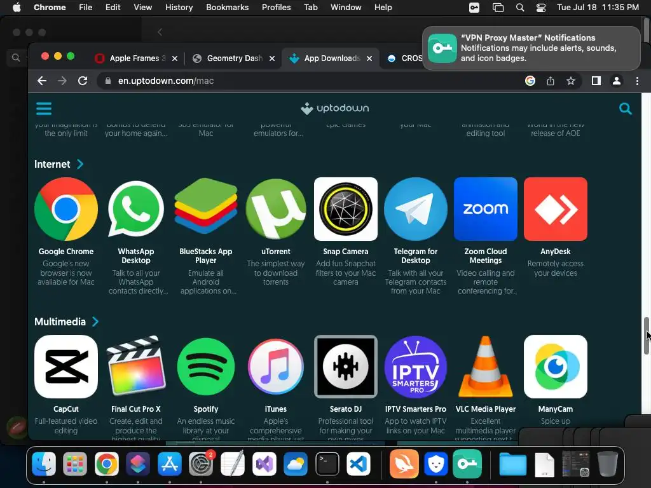Open the Internet category heading link
This screenshot has height=488, width=651.
52,165
